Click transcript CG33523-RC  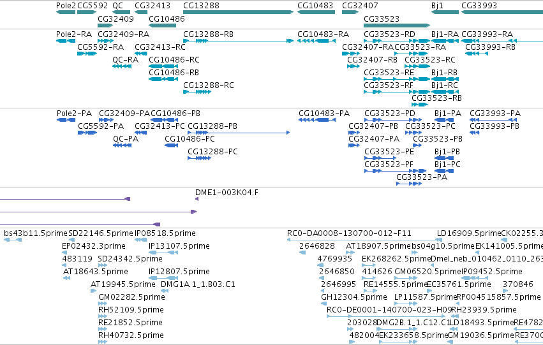430,60
